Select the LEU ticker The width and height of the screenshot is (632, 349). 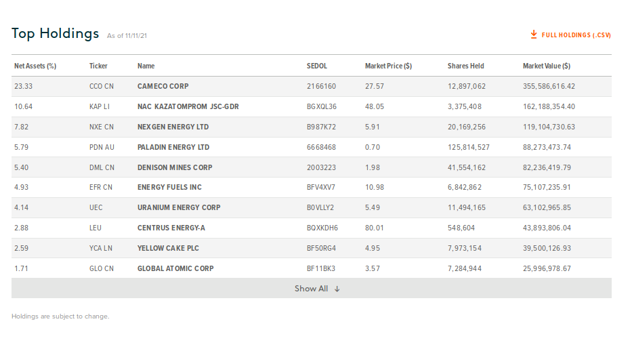pos(95,228)
